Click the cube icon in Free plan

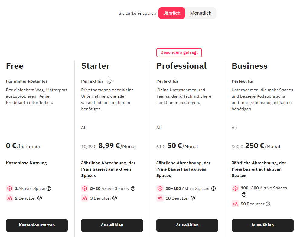point(10,188)
